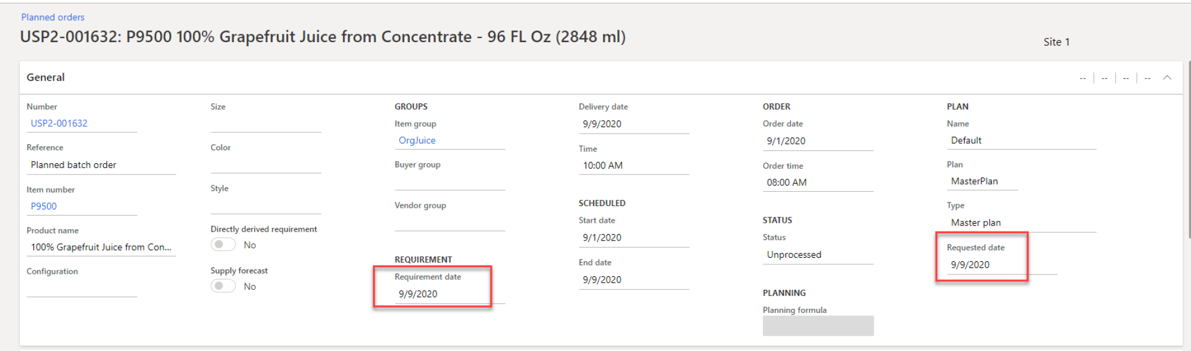1191x351 pixels.
Task: Click the greyed Planning formula field
Action: click(818, 326)
